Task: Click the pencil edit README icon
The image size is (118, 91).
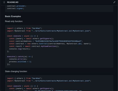Action: point(114,2)
